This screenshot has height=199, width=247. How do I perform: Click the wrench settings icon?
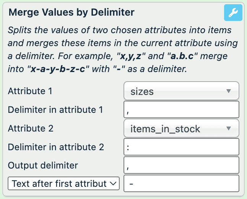(233, 13)
